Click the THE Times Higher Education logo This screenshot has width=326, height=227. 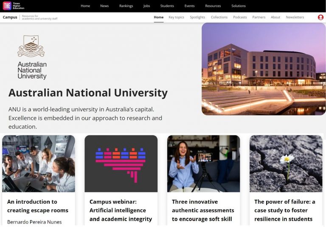tap(14, 6)
